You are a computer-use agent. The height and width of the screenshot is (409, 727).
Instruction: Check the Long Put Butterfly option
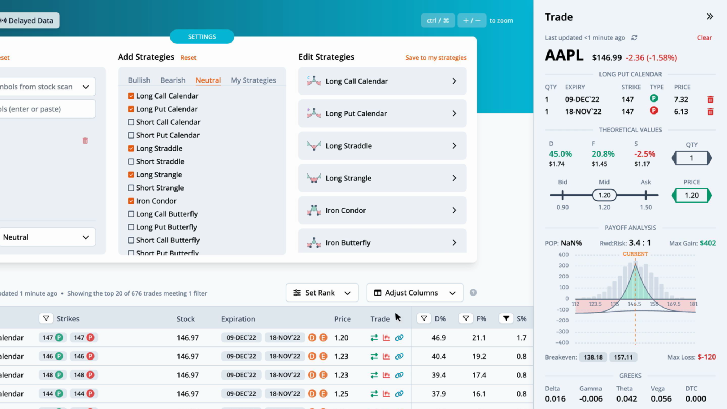click(x=131, y=227)
